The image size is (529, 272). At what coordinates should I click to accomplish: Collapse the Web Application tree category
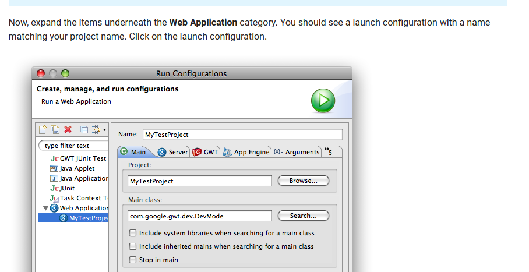[x=46, y=208]
